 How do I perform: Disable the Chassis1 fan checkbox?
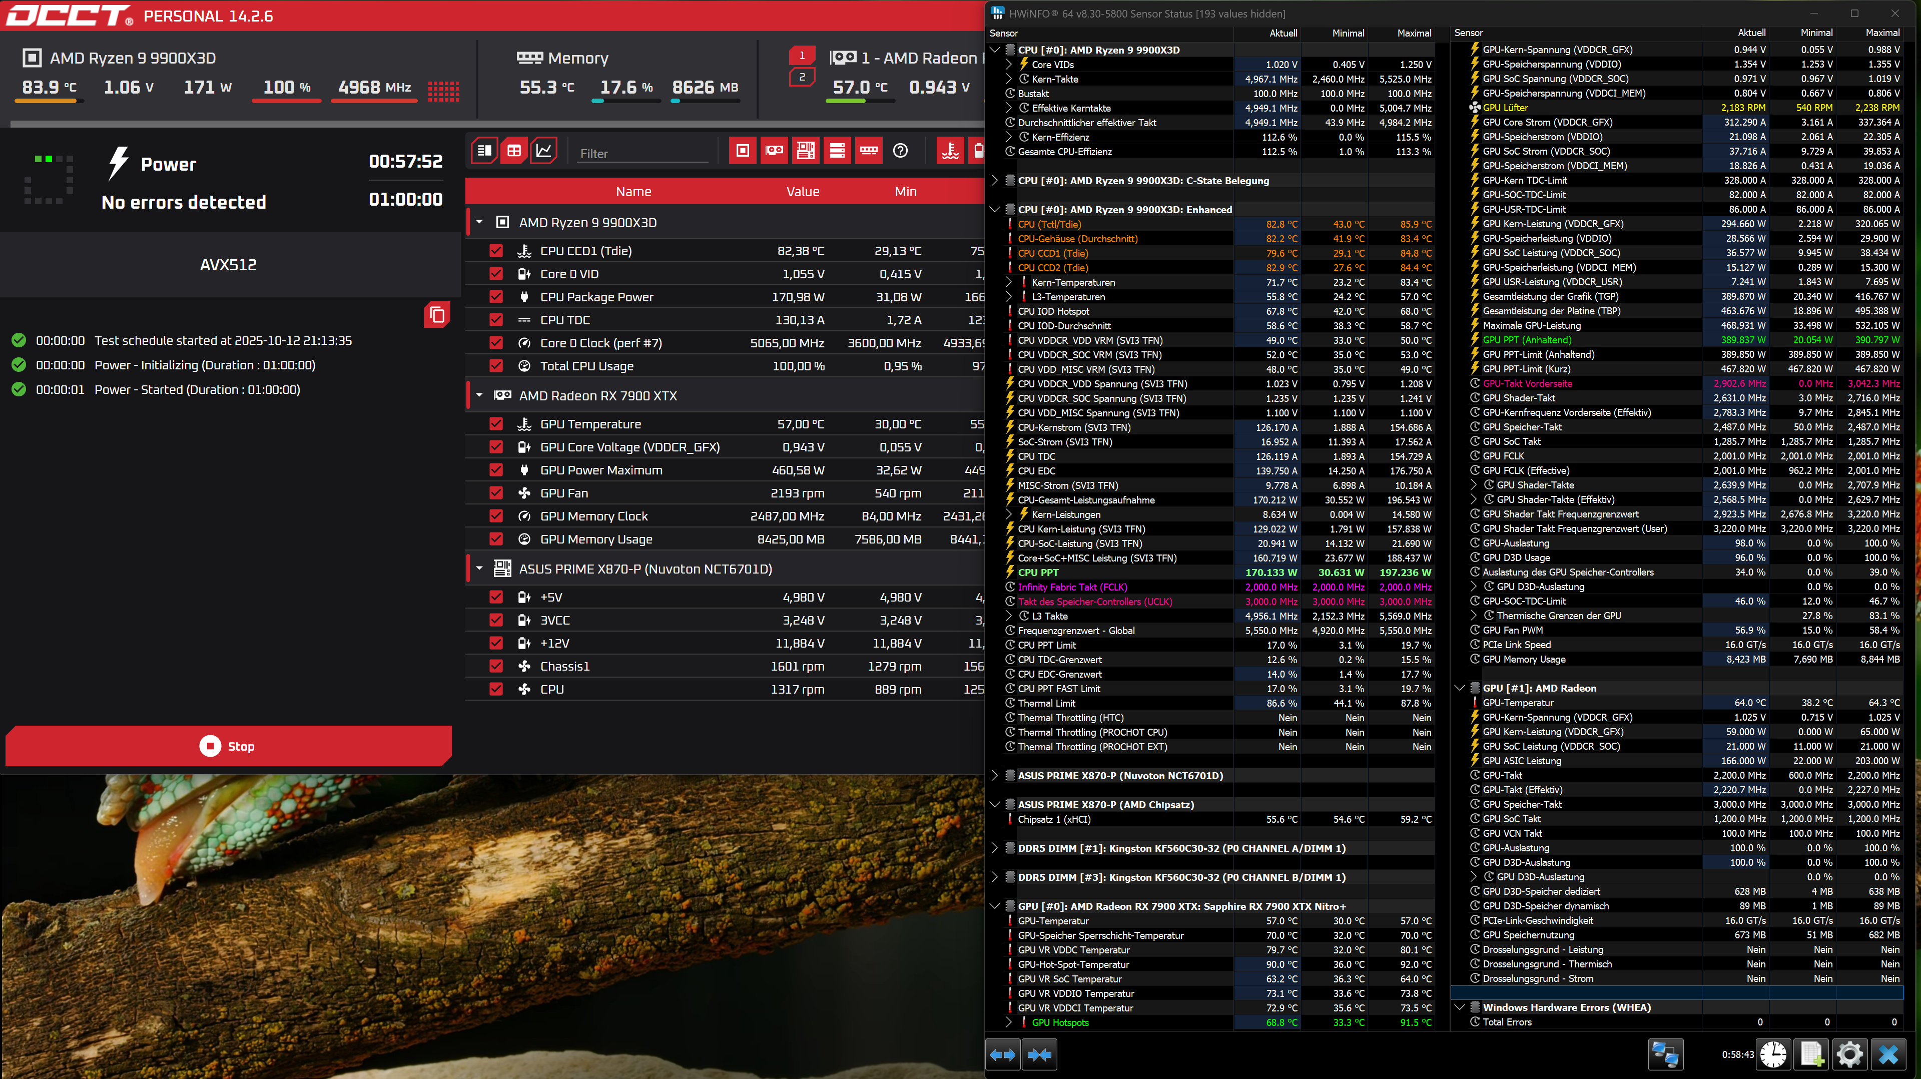pos(496,666)
